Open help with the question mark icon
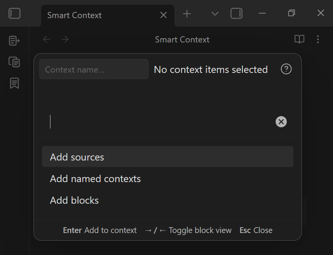Viewport: 333px width, 255px height. click(286, 69)
